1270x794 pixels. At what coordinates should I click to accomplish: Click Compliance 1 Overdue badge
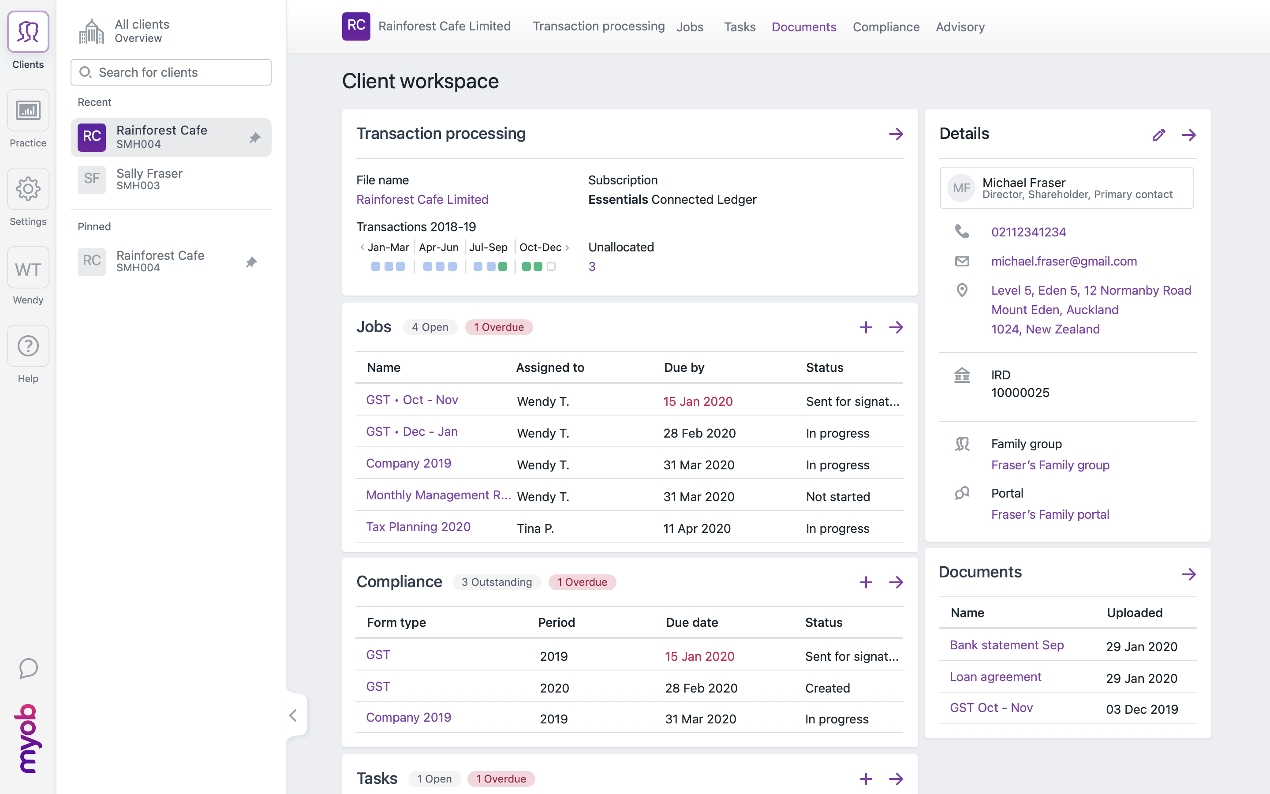click(582, 582)
